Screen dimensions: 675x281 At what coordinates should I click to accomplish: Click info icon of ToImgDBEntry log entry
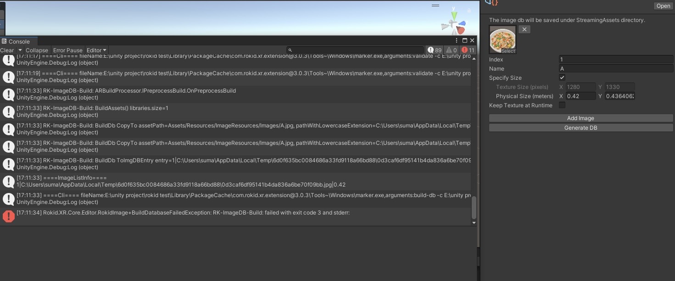(x=9, y=164)
